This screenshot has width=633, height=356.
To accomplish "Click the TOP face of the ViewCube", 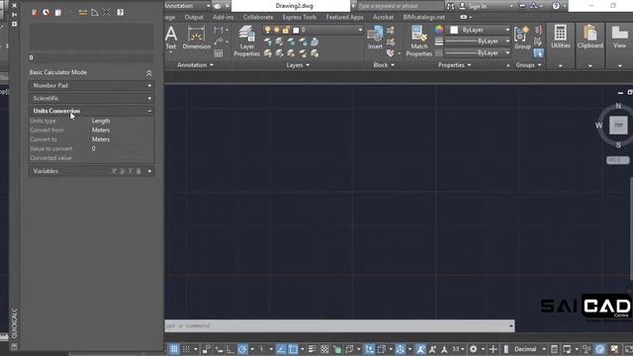I will click(618, 126).
